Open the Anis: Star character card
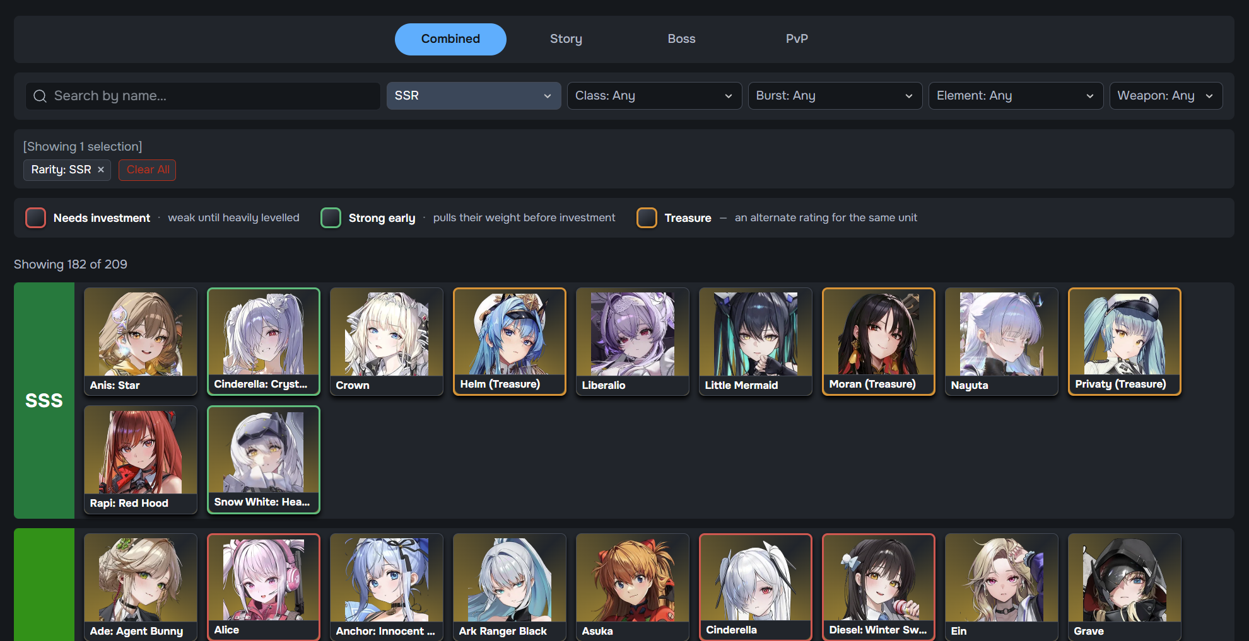 click(x=141, y=342)
